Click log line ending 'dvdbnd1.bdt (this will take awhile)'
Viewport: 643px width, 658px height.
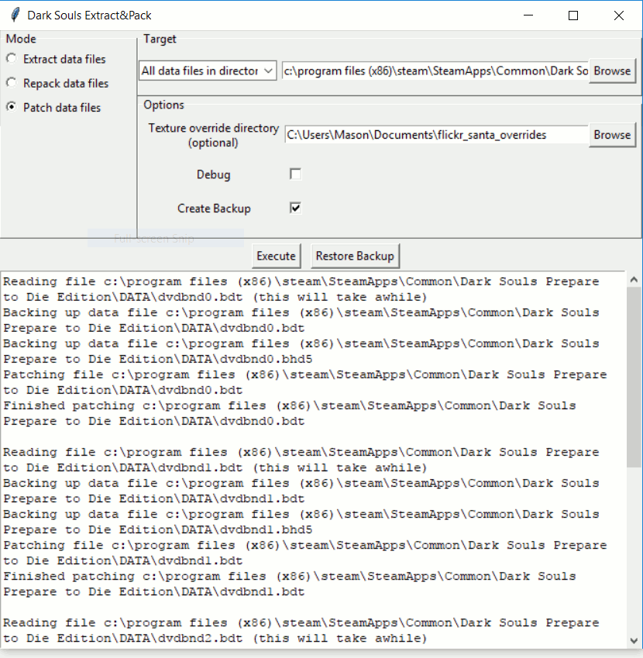pyautogui.click(x=215, y=467)
